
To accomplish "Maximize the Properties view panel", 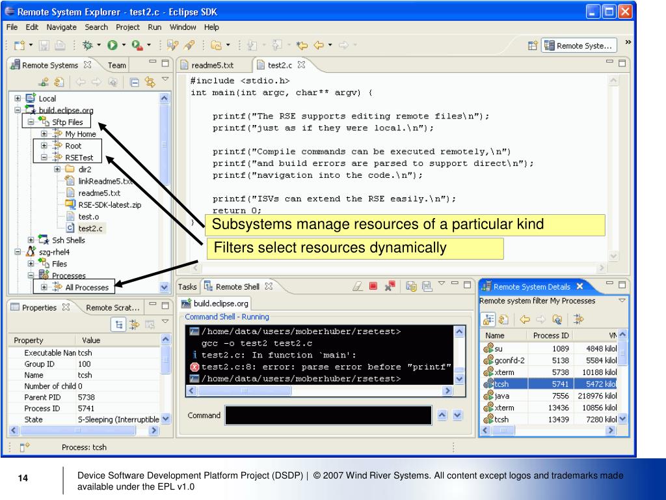I will click(165, 305).
